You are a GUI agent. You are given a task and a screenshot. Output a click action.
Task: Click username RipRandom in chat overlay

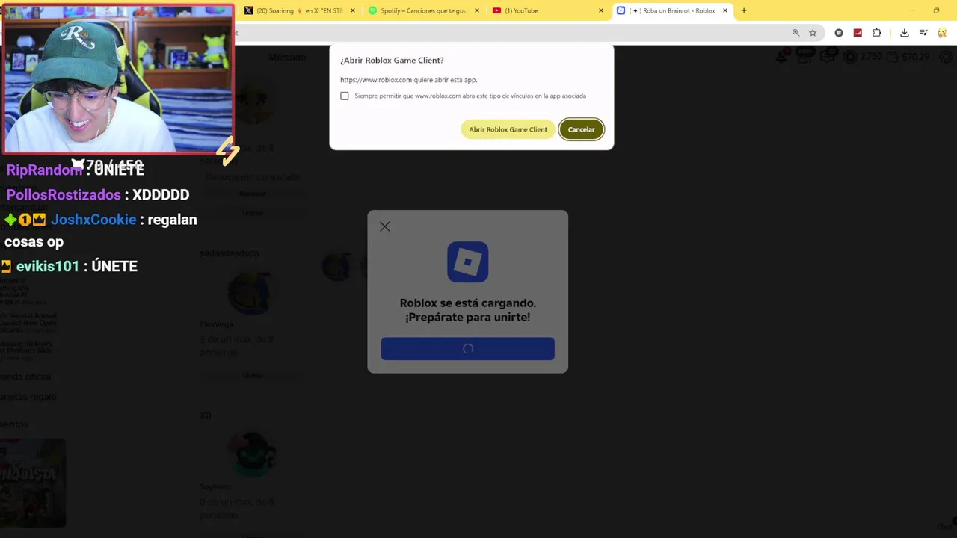[x=44, y=170]
